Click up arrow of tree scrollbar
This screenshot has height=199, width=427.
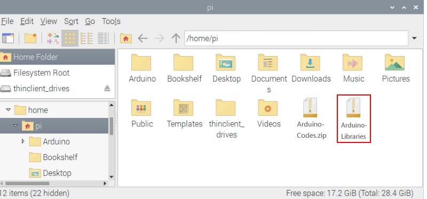click(x=112, y=105)
